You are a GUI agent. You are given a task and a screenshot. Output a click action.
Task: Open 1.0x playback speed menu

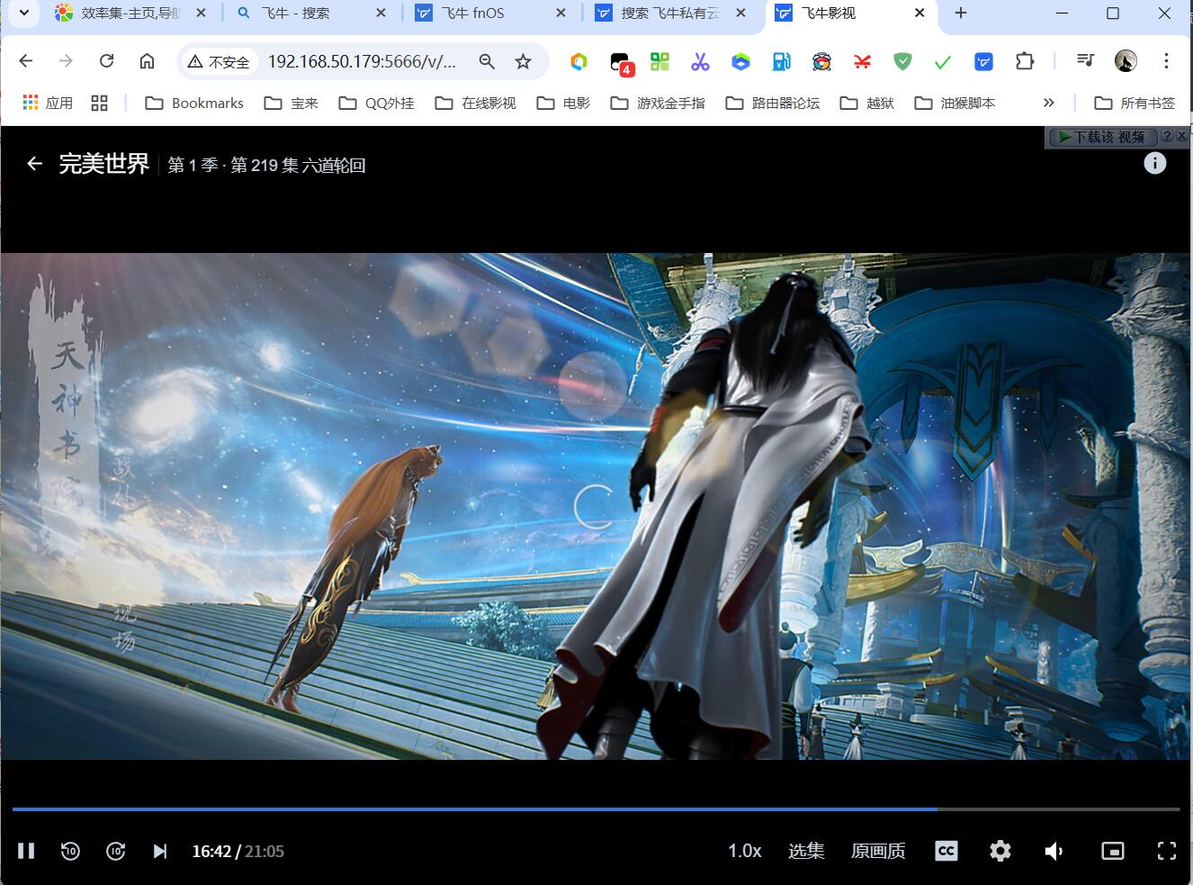tap(744, 851)
